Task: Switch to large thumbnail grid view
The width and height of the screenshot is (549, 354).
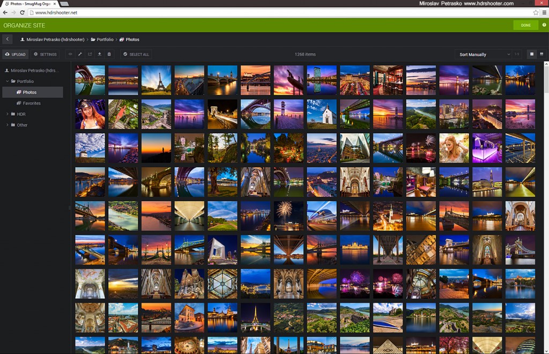Action: click(x=532, y=54)
